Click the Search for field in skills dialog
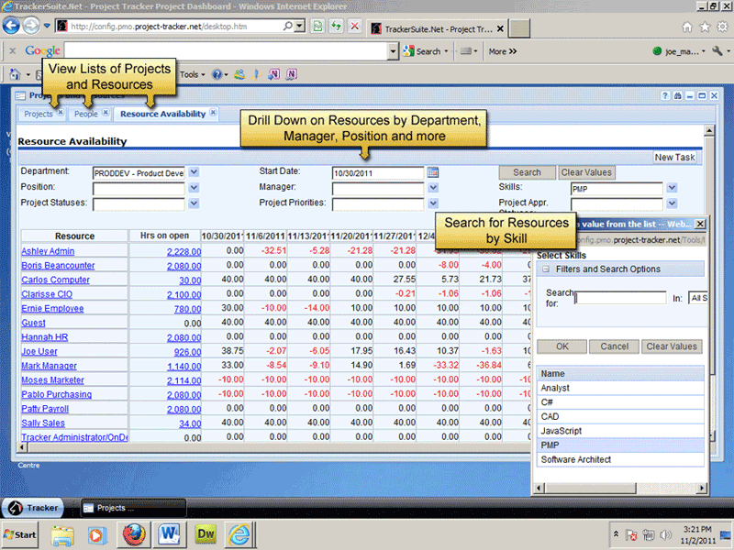Viewport: 734px width, 550px height. click(620, 298)
